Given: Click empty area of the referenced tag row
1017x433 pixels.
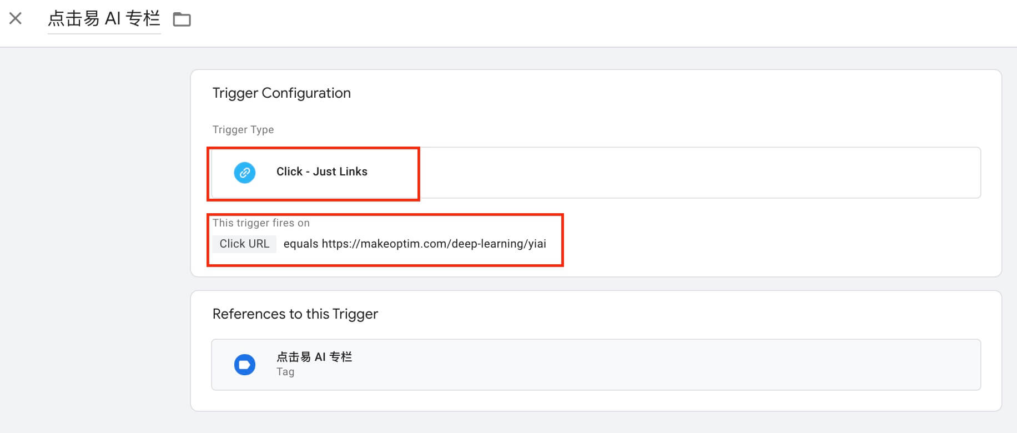Looking at the screenshot, I should pyautogui.click(x=666, y=365).
